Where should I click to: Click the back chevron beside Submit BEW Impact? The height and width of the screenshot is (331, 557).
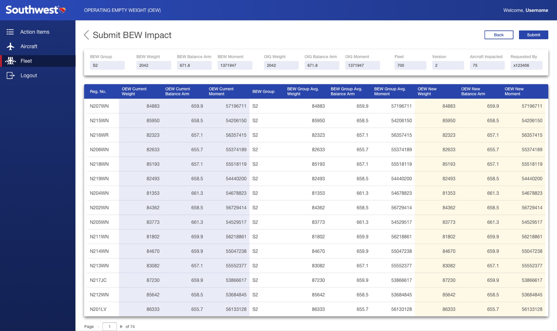(x=86, y=35)
